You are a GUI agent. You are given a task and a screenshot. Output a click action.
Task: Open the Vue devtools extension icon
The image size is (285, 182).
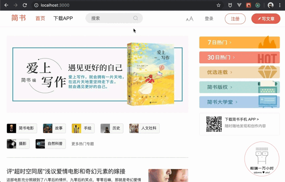click(239, 5)
